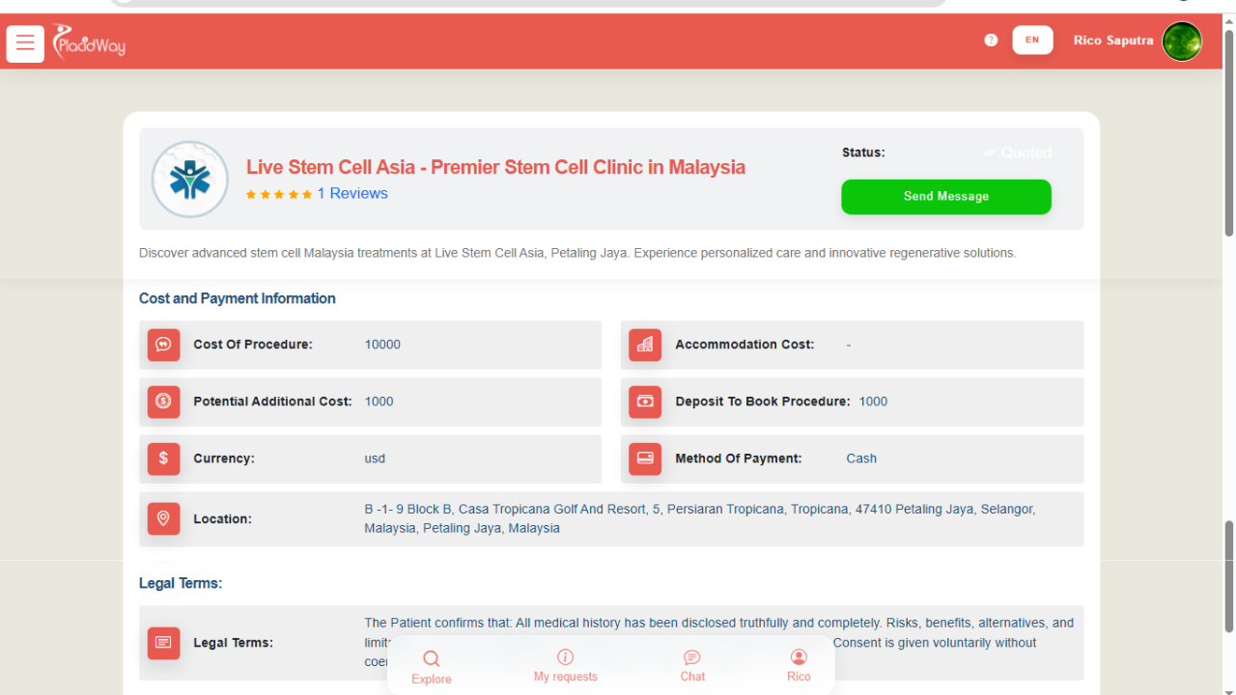Click the PlacidWay logo
Image resolution: width=1236 pixels, height=695 pixels.
(x=89, y=42)
